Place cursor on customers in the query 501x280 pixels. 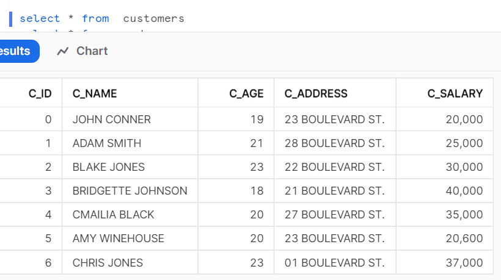point(154,18)
